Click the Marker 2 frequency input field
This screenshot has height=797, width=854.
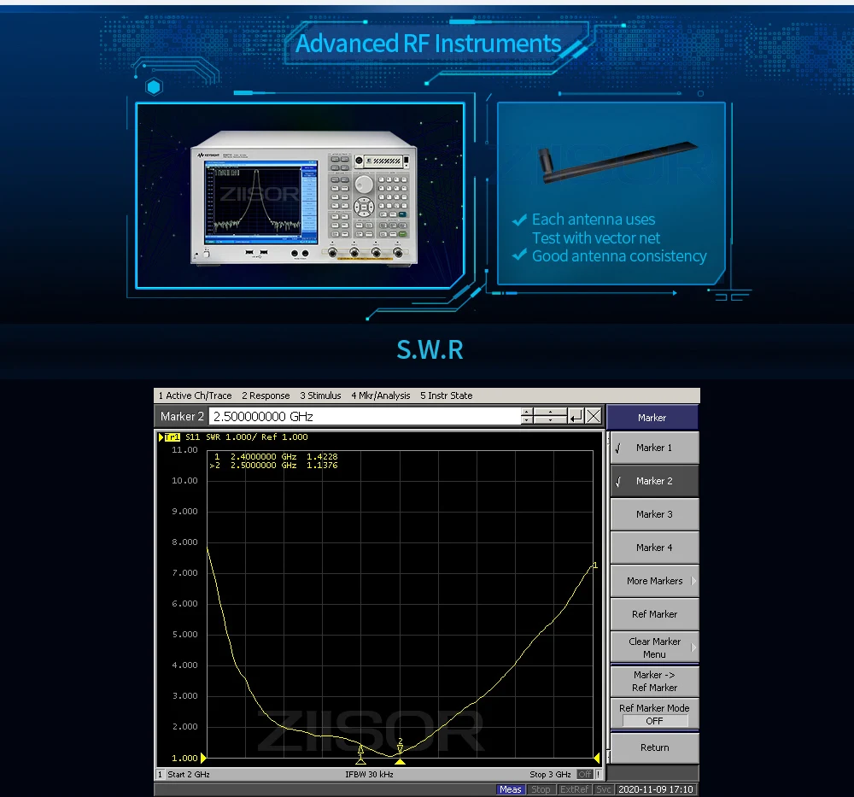pos(365,417)
